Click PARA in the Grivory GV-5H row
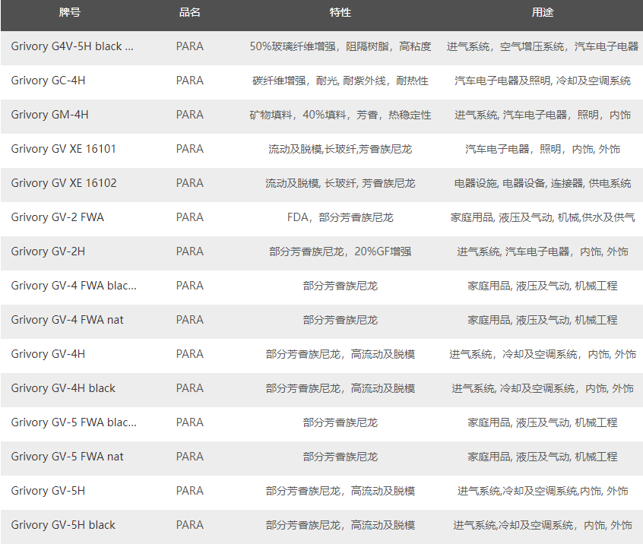Image resolution: width=643 pixels, height=544 pixels. pos(189,491)
